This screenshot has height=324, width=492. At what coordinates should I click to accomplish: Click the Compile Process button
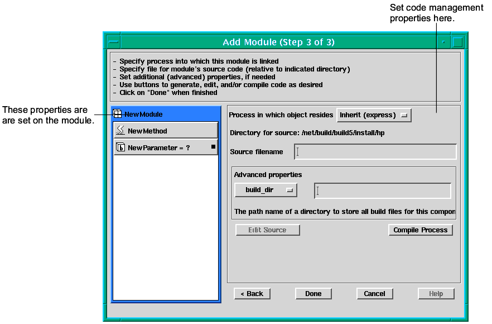pos(420,230)
